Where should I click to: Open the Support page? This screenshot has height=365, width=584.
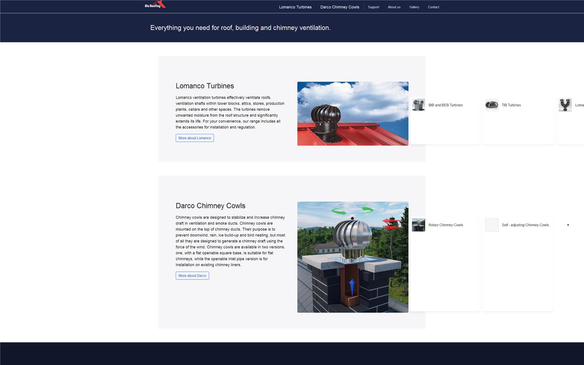coord(373,7)
